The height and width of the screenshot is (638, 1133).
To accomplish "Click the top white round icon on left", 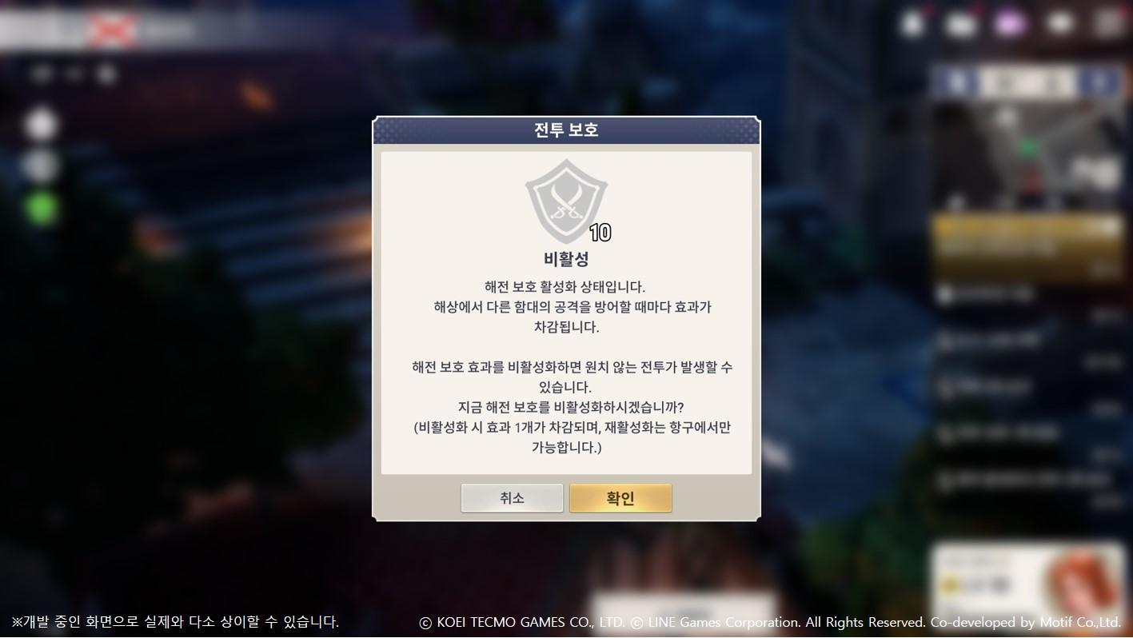I will coord(41,126).
